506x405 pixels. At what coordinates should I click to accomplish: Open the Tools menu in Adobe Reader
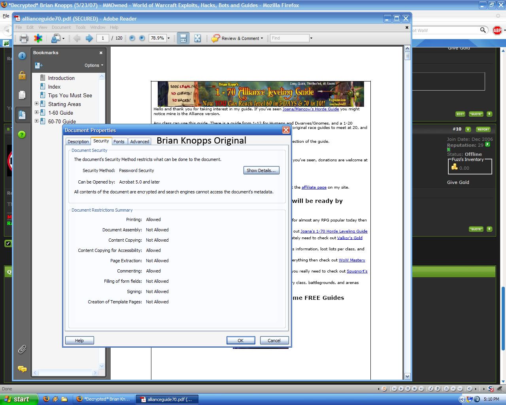(81, 27)
